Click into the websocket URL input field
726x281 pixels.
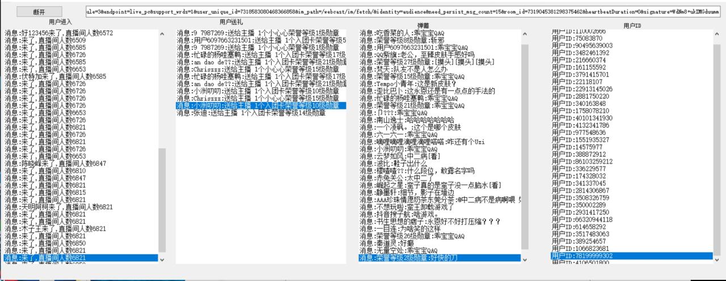click(402, 11)
